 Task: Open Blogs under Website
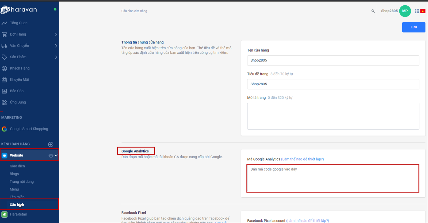pyautogui.click(x=14, y=174)
